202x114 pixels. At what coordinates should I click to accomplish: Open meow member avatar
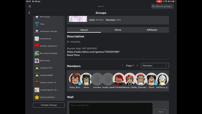86,79
